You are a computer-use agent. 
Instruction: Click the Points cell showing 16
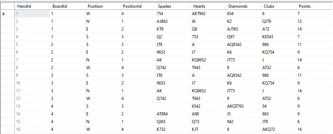(315, 129)
